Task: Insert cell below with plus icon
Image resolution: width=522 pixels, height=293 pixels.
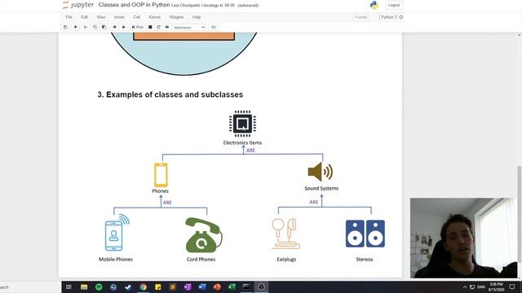Action: 75,27
